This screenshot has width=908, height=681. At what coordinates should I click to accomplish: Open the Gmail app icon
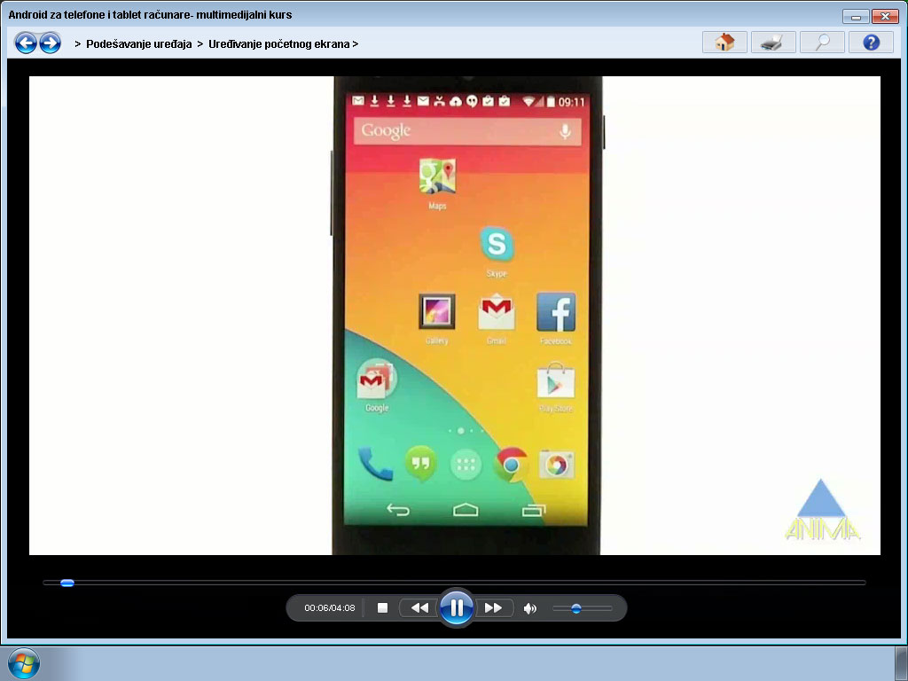coord(496,312)
